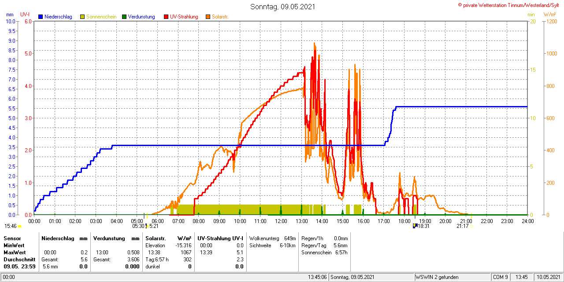Click the 'Regen/1h' label
The height and width of the screenshot is (282, 564).
[x=312, y=238]
